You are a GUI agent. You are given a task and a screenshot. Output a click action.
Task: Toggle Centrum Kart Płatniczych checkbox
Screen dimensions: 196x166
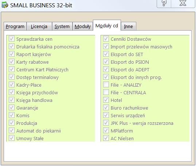pyautogui.click(x=12, y=69)
